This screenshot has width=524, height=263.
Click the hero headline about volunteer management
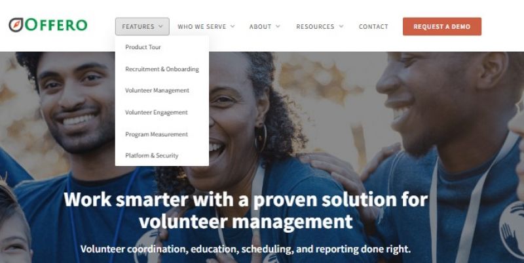[x=246, y=210]
